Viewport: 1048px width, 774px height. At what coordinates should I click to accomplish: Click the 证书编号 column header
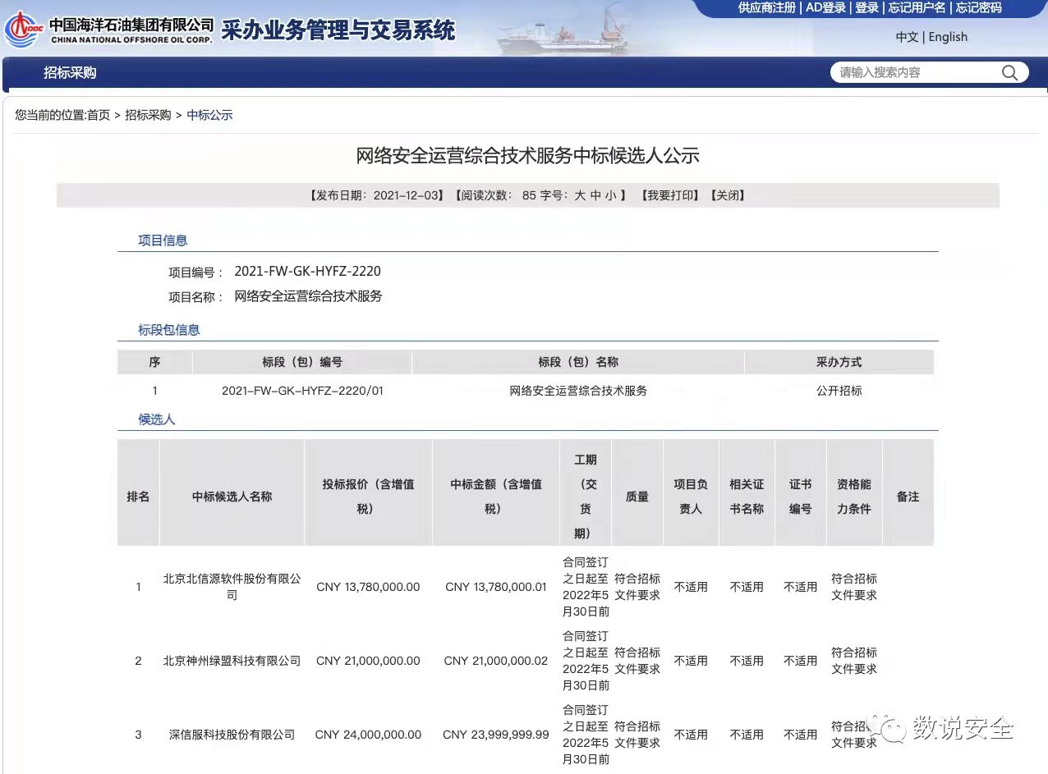800,497
